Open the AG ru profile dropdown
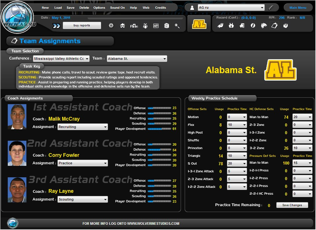Image resolution: width=316 pixels, height=230 pixels. click(231, 8)
